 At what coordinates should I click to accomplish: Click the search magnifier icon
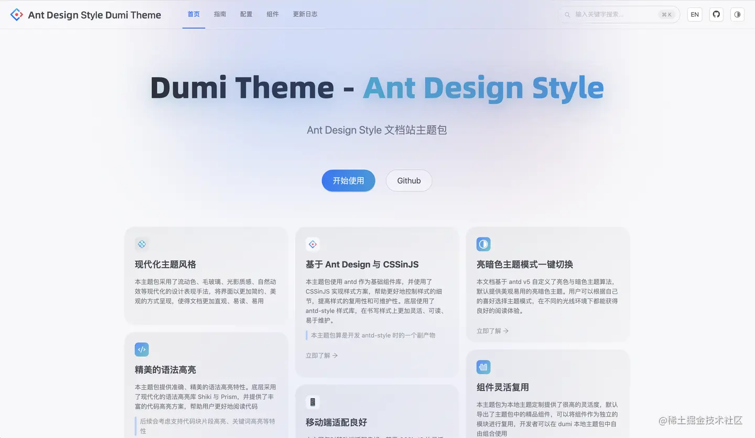click(x=567, y=15)
